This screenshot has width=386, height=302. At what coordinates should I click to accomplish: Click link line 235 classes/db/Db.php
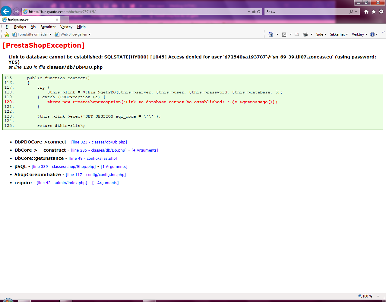click(x=99, y=150)
